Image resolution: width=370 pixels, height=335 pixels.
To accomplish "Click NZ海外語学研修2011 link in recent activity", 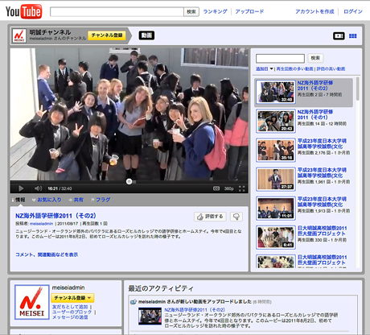I will pos(195,310).
